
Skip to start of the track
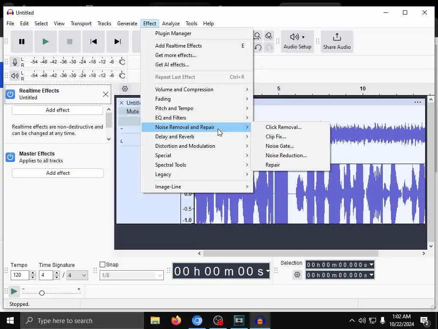tap(94, 42)
